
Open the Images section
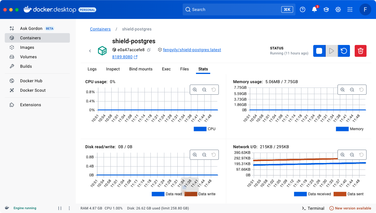[x=37, y=47]
